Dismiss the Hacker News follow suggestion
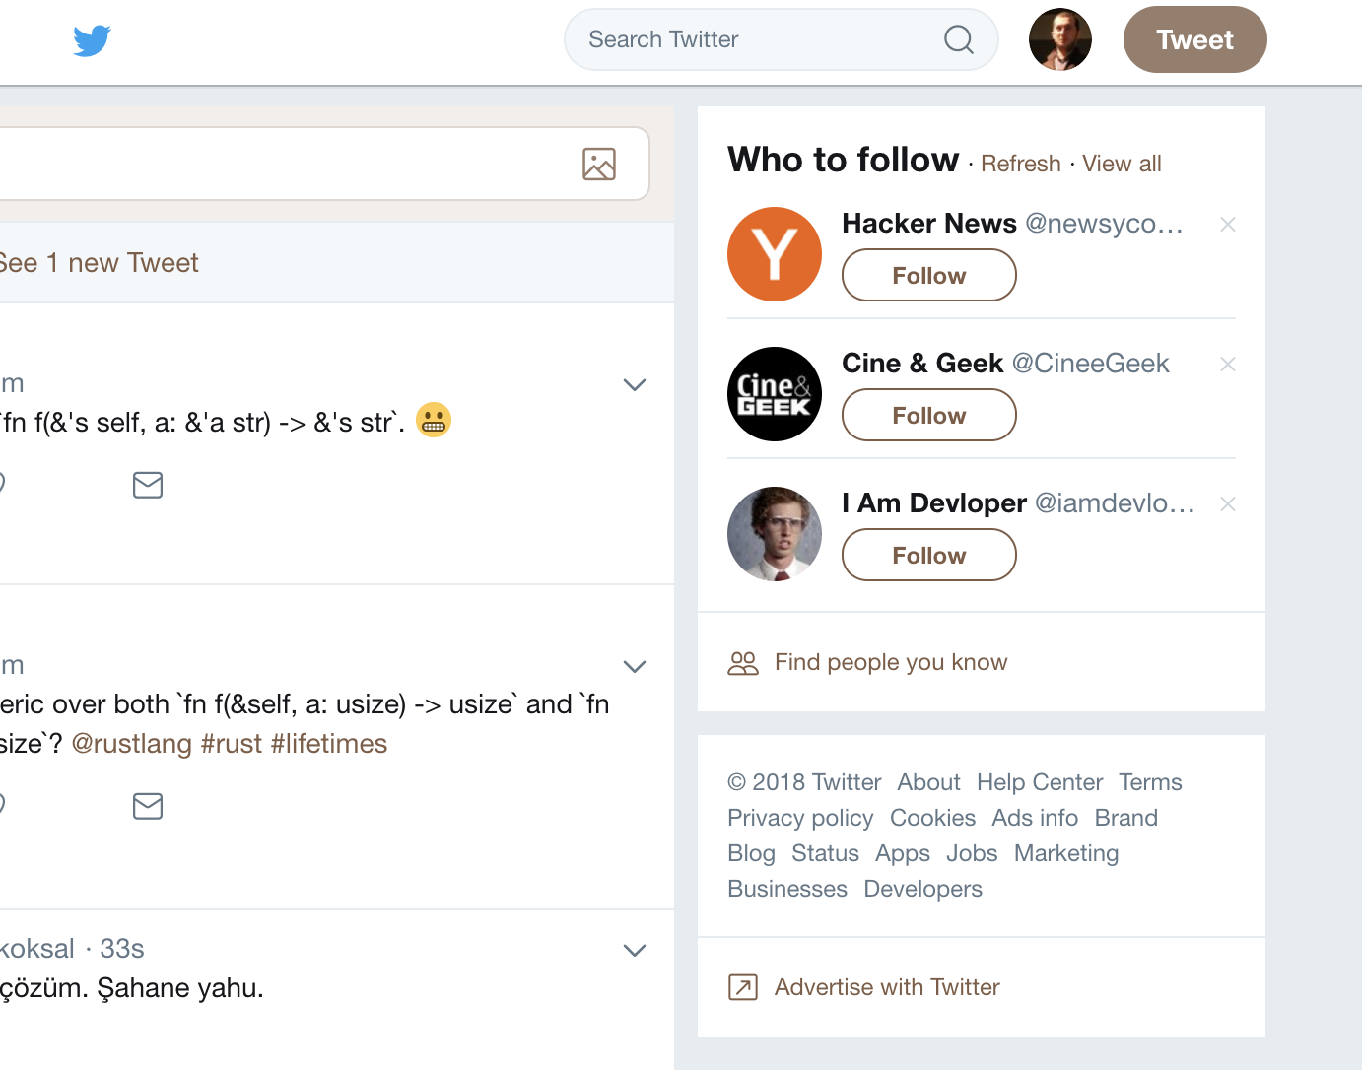This screenshot has width=1362, height=1070. click(1227, 225)
